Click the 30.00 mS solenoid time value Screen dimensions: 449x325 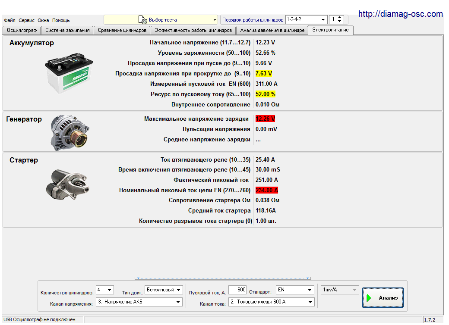268,169
